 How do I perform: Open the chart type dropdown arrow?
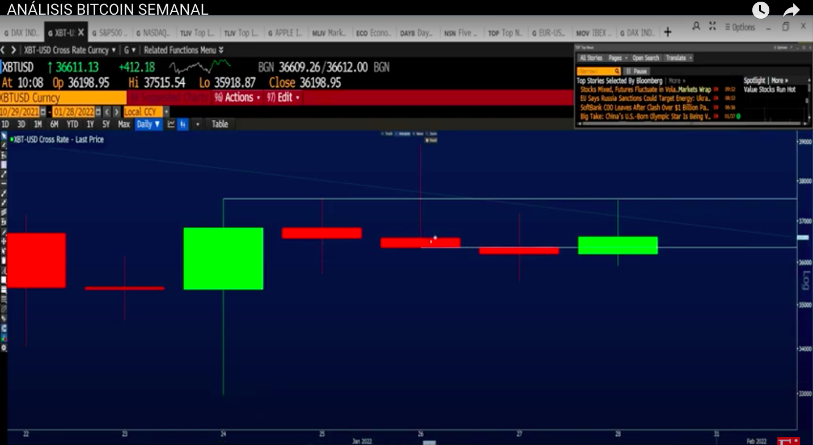tap(197, 124)
